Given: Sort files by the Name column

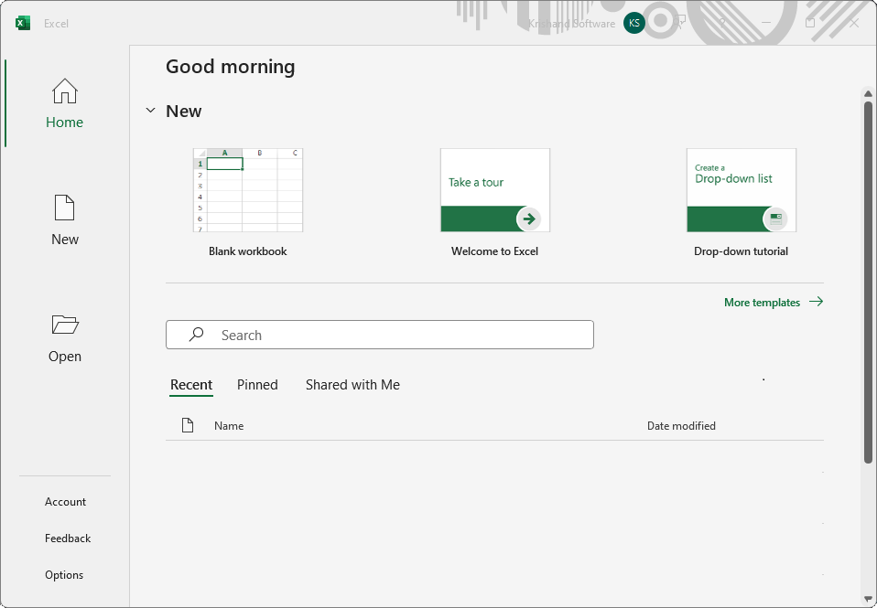Looking at the screenshot, I should [229, 426].
